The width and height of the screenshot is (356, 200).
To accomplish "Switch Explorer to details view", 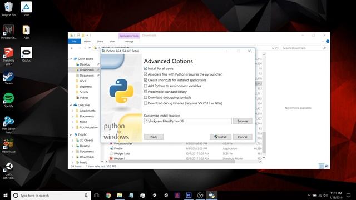I will 322,166.
